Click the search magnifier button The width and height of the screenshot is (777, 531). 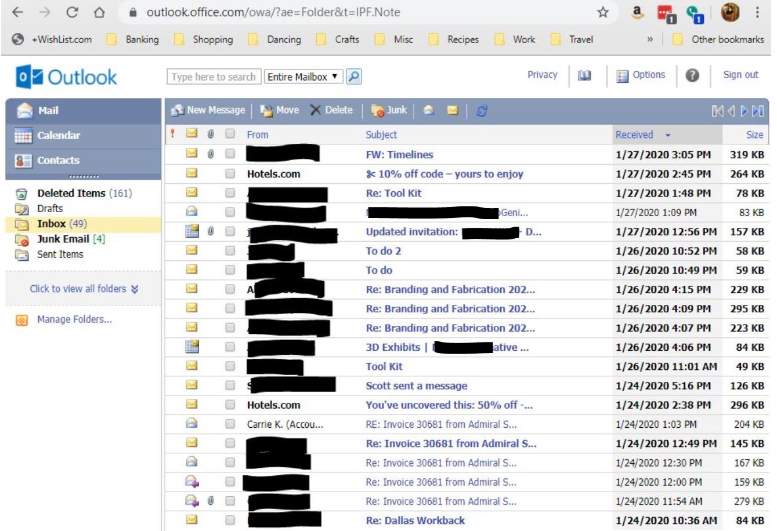[x=353, y=77]
